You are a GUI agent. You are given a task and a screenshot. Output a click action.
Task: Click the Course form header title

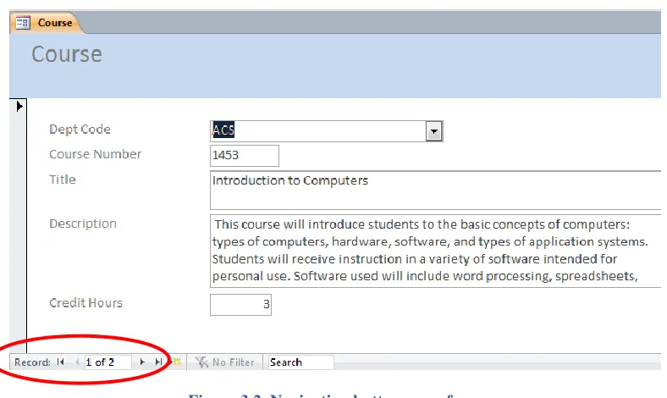point(67,54)
